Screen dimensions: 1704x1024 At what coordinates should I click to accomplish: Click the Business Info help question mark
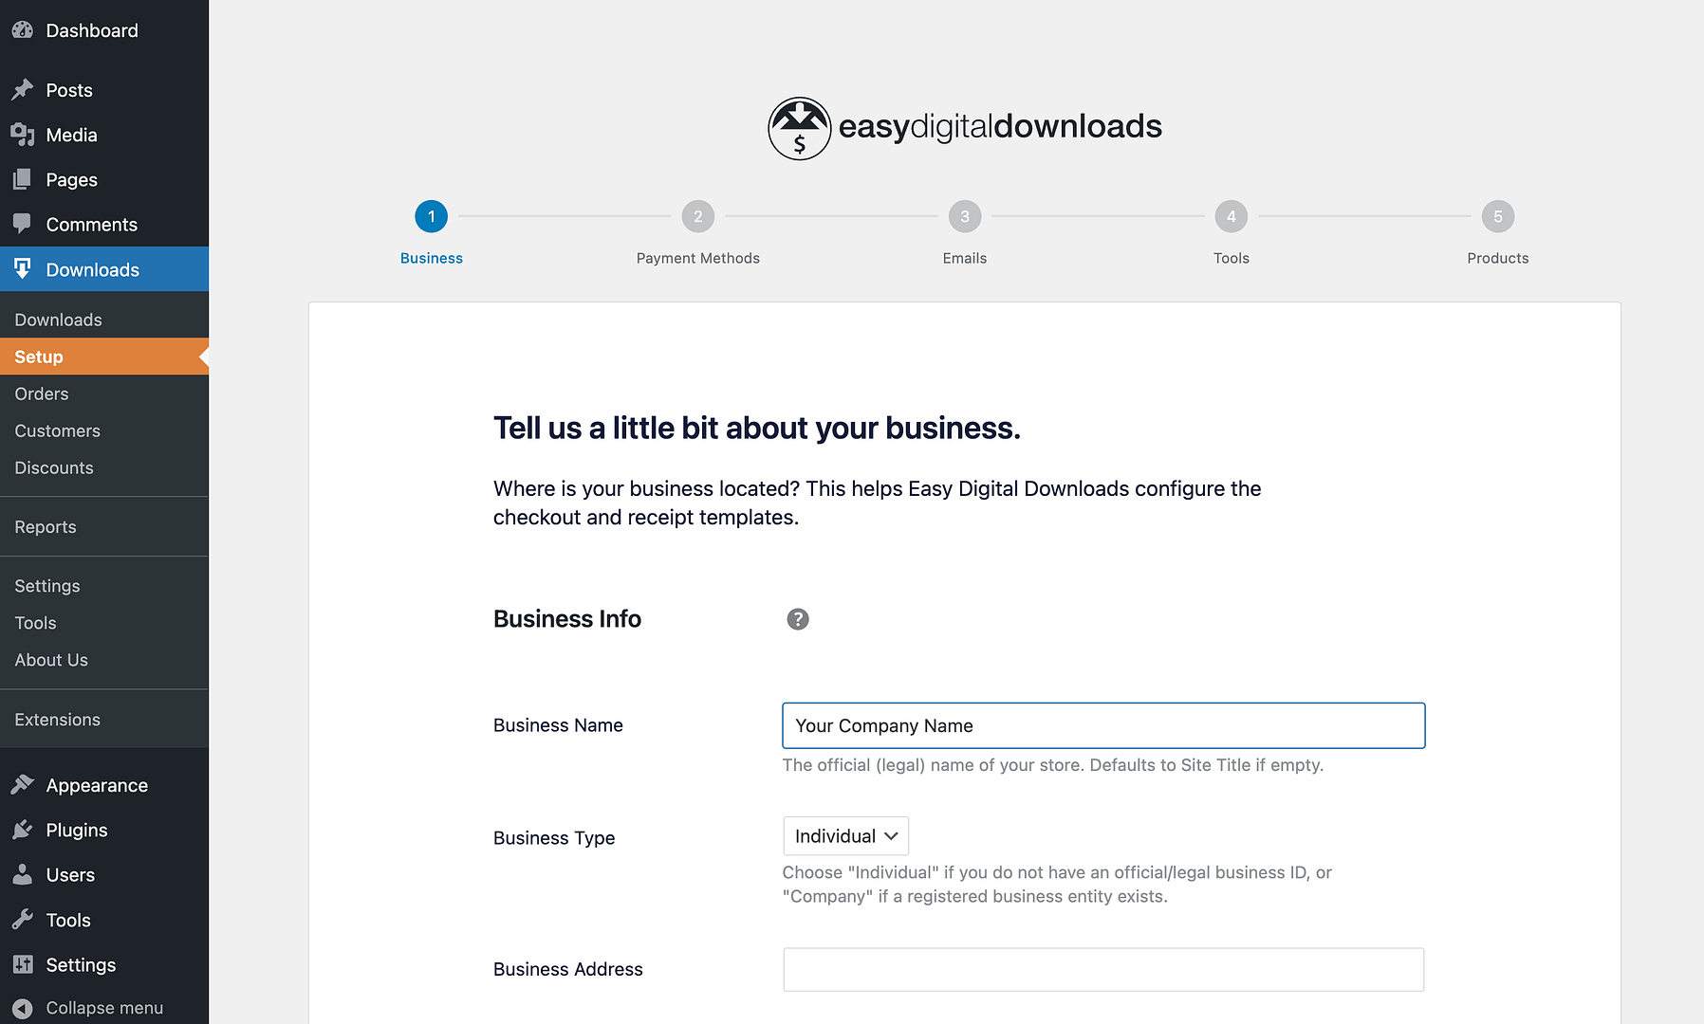(798, 619)
